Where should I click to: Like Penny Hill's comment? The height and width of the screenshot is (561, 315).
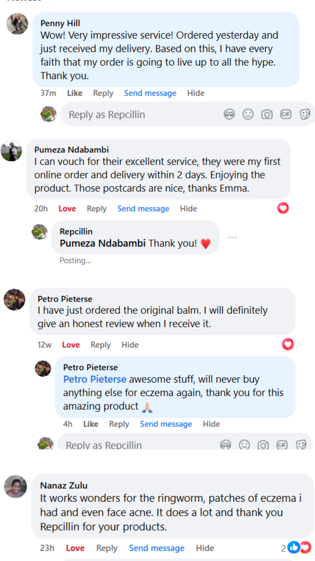tap(75, 93)
